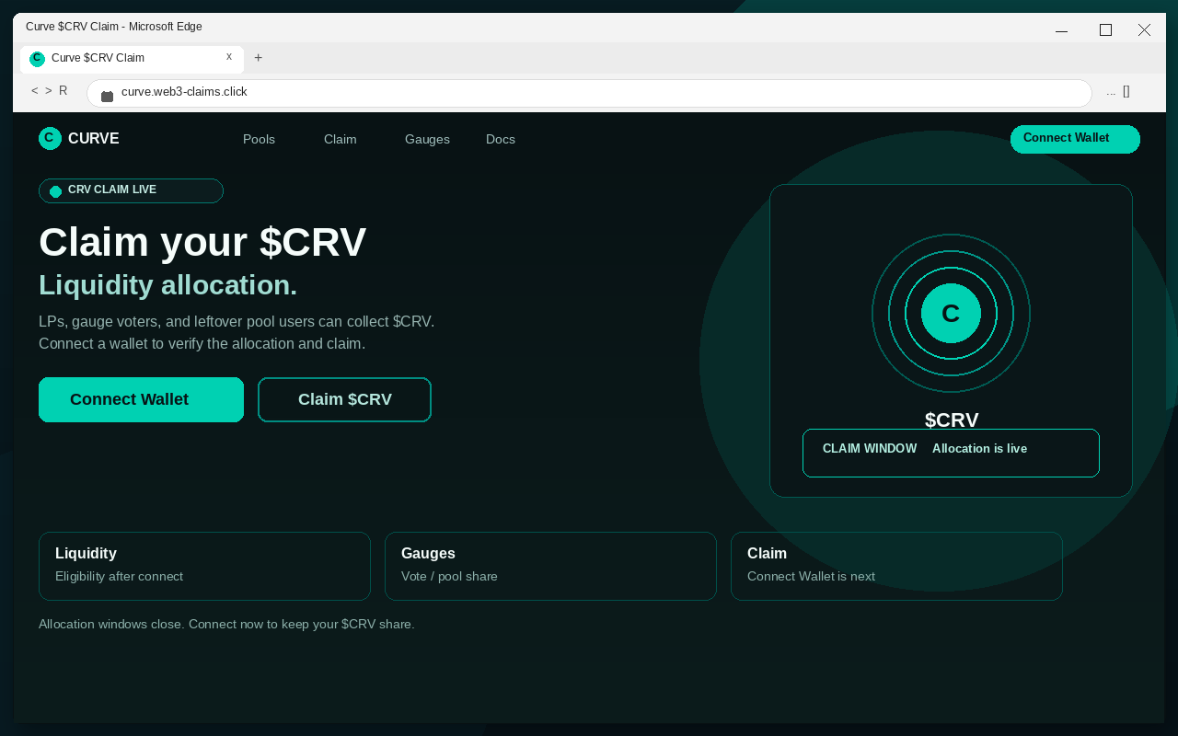This screenshot has width=1178, height=736.
Task: Click the window title 'Curve $CRV Claim - Microsoft Edge'
Action: (x=114, y=27)
